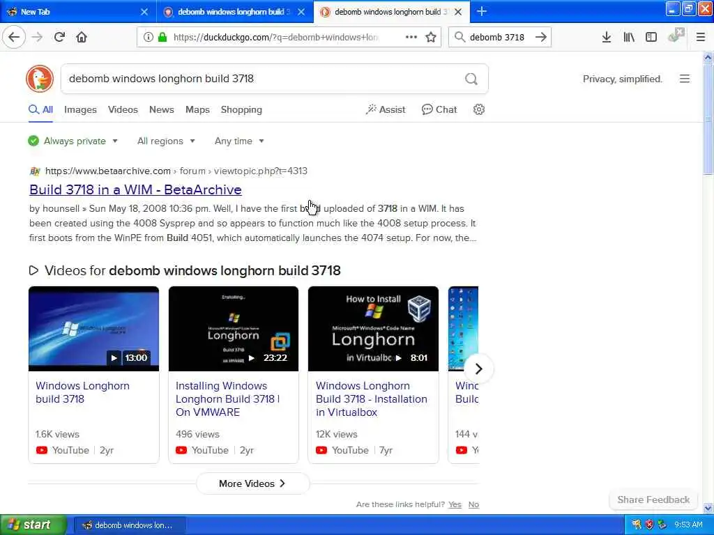Viewport: 714px width, 535px height.
Task: Answer No to links helpful question
Action: [x=473, y=504]
